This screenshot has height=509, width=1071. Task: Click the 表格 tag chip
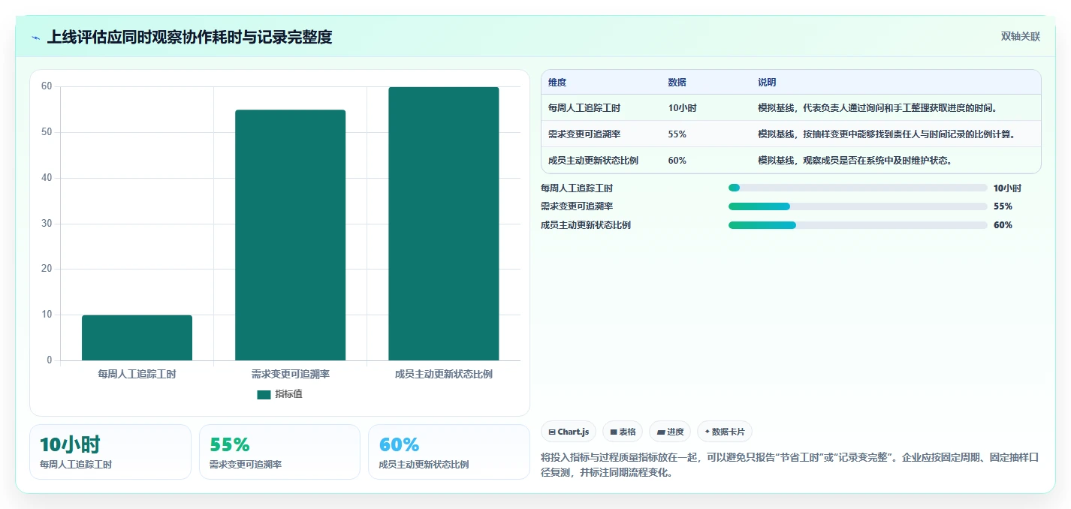pos(623,432)
